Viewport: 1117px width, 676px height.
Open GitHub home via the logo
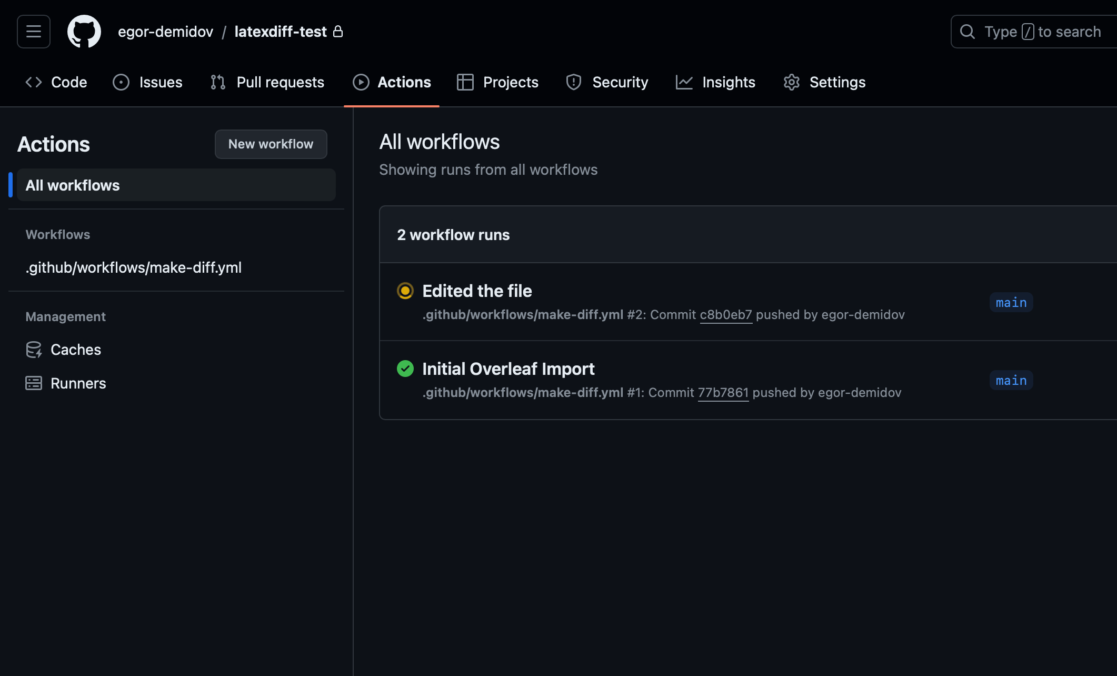pos(84,31)
